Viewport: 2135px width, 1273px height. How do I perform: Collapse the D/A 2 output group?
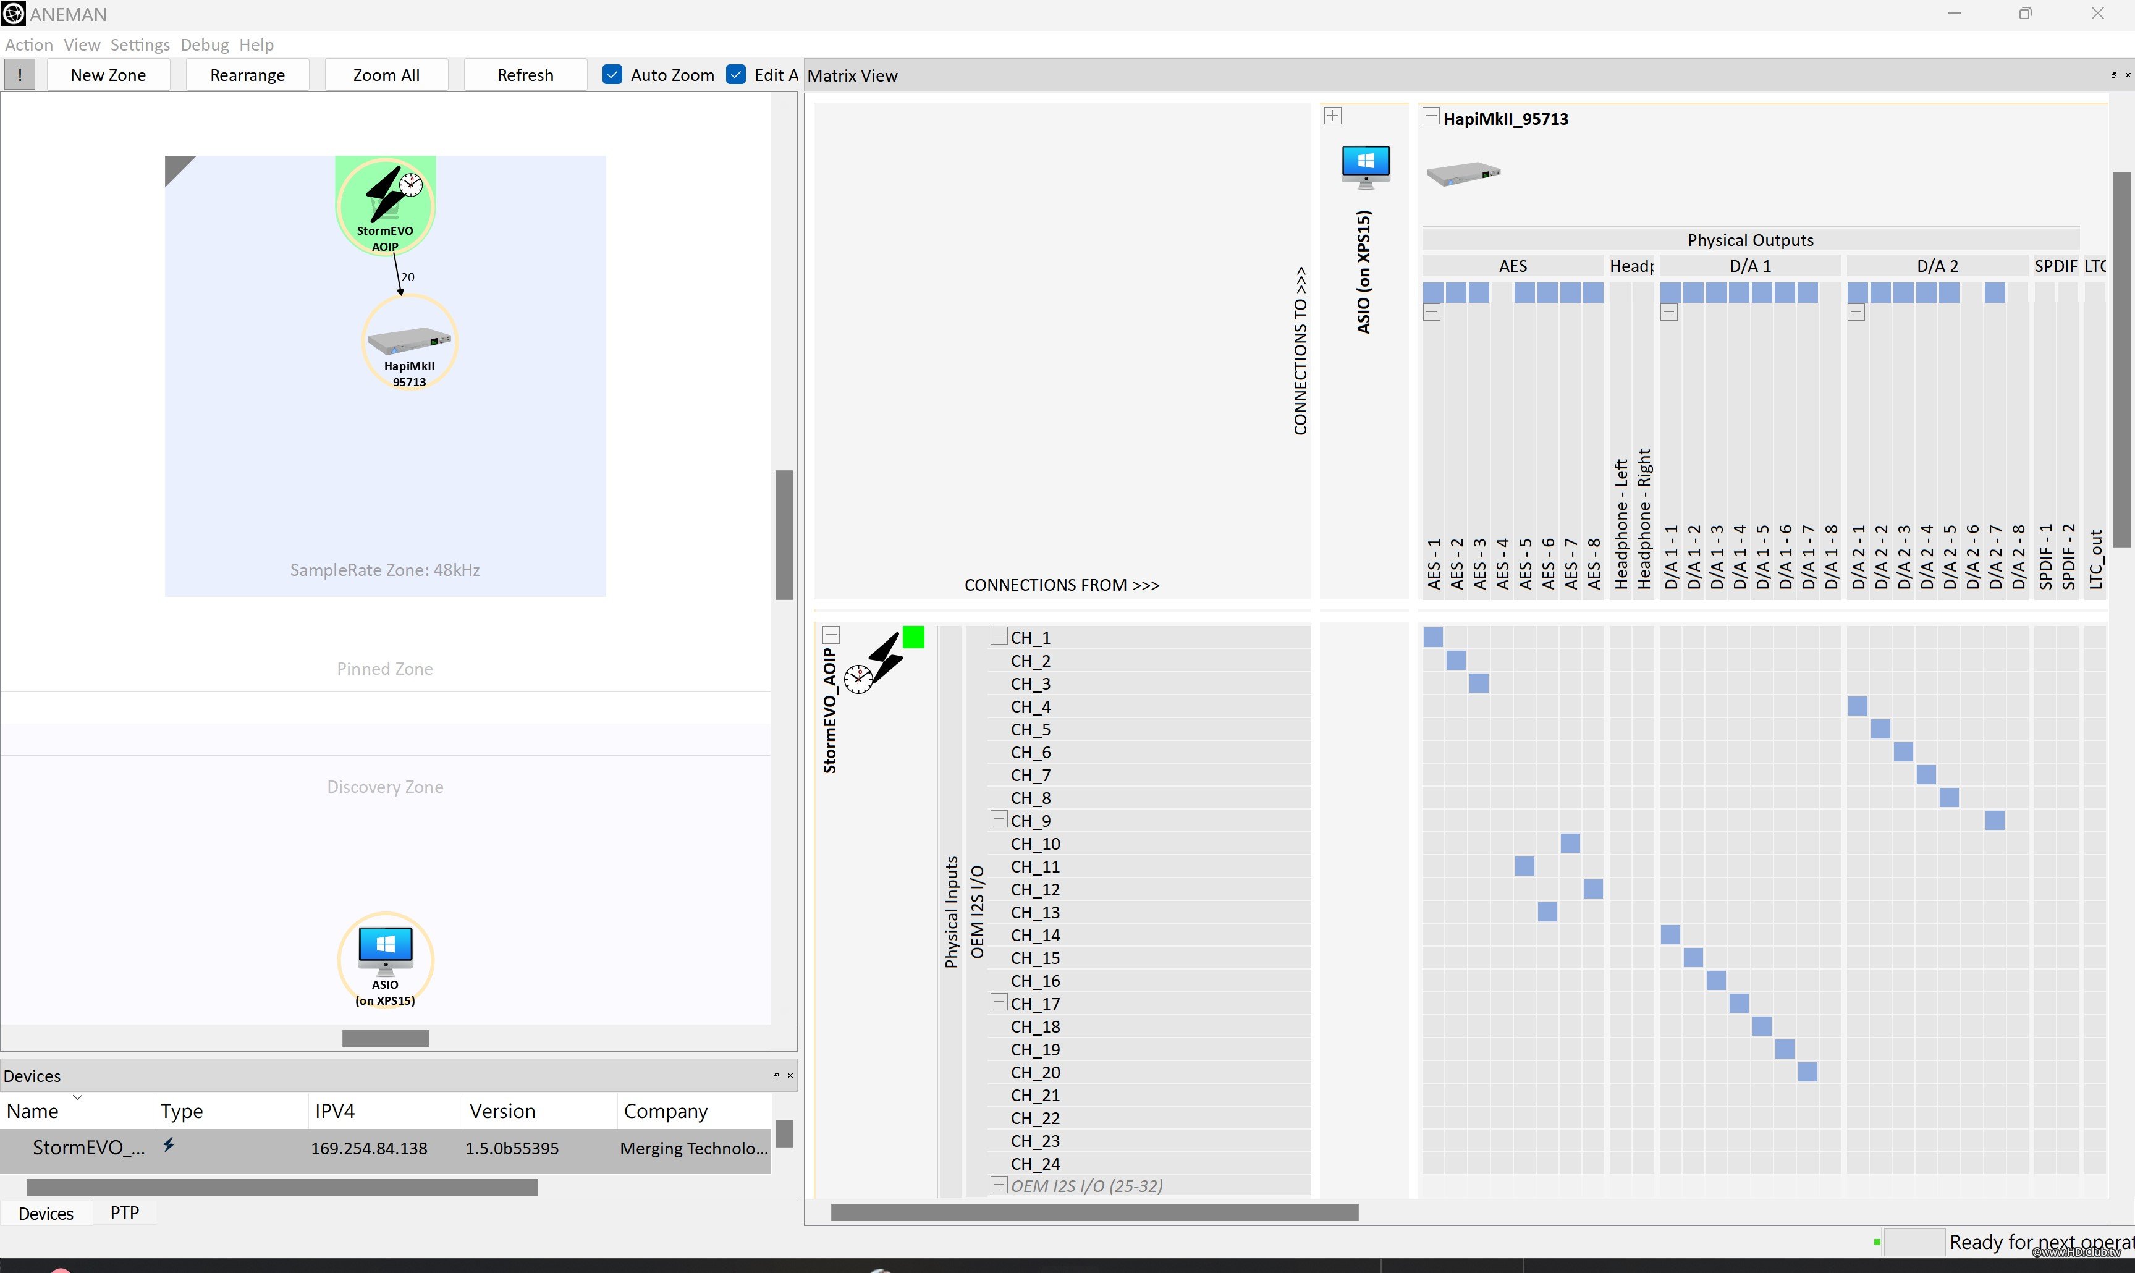(1855, 313)
